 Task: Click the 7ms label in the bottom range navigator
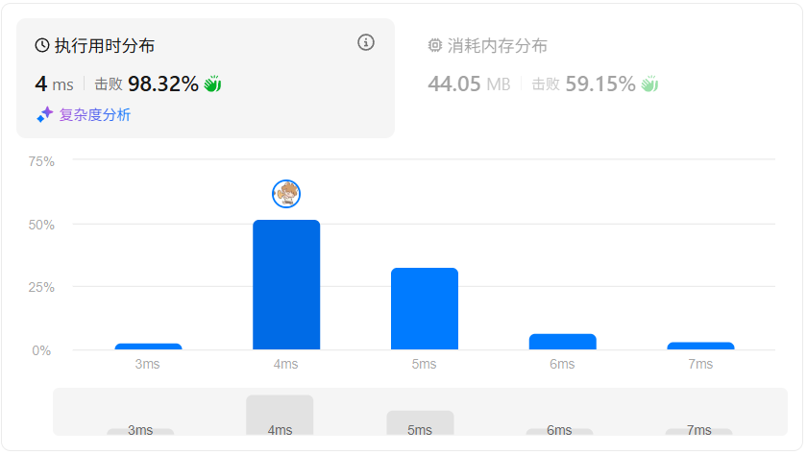(699, 430)
